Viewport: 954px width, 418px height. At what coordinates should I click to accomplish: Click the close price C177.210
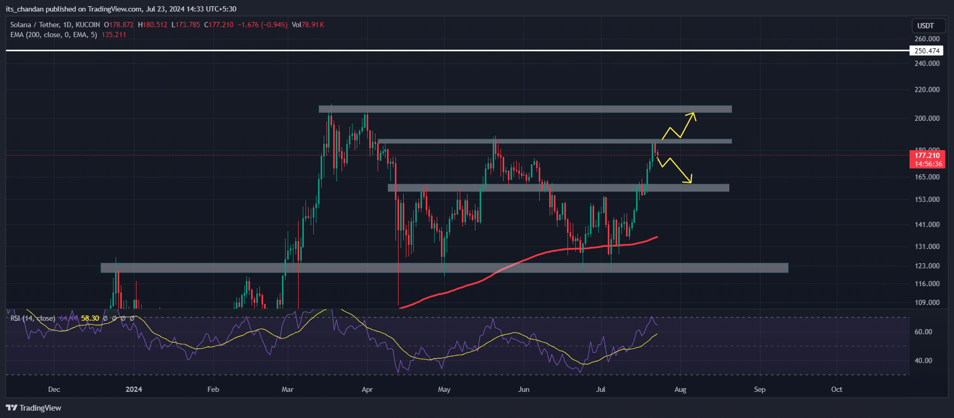tap(219, 25)
